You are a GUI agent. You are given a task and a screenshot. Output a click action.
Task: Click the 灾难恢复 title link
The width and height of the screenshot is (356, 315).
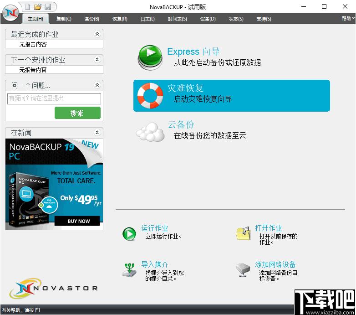(x=185, y=88)
